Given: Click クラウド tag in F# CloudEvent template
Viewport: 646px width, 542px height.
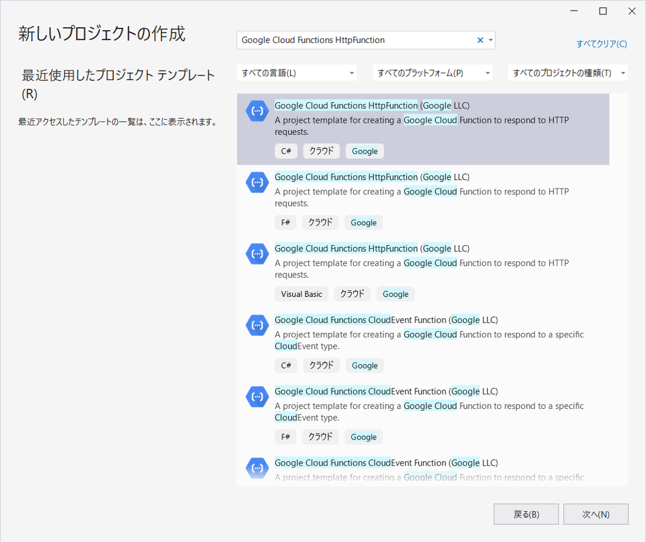Looking at the screenshot, I should (320, 437).
